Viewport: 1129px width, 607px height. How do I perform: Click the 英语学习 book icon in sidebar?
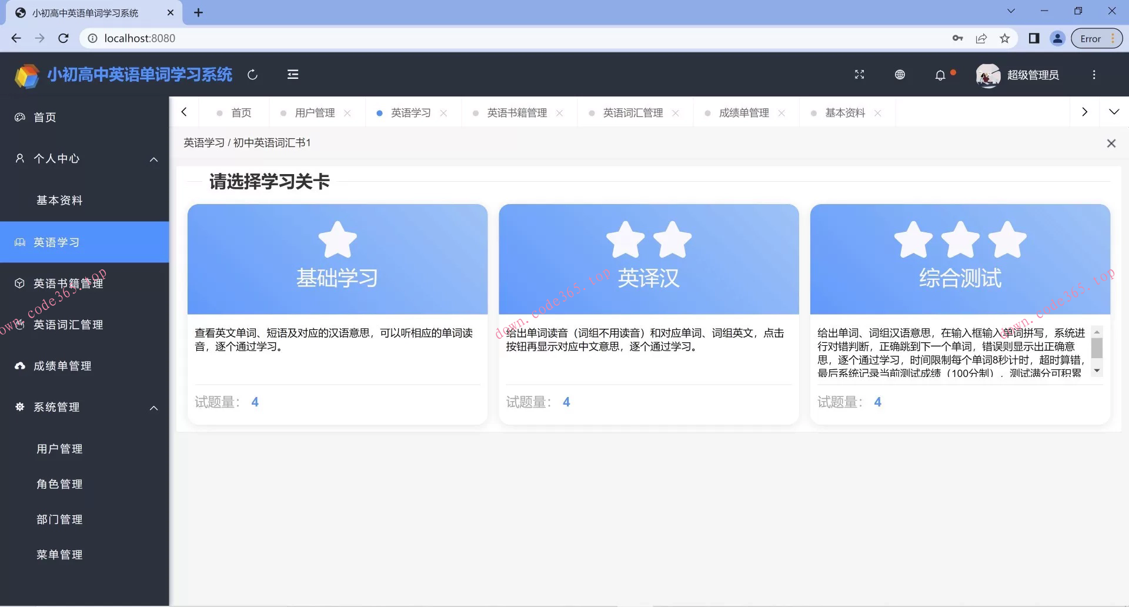(x=19, y=242)
